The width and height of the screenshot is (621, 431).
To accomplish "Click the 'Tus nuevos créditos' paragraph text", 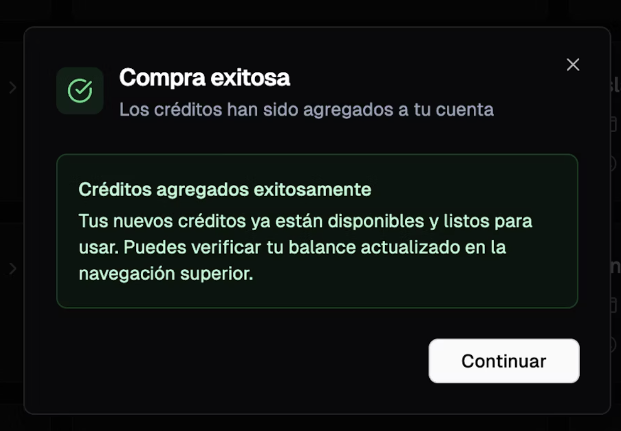I will click(305, 247).
